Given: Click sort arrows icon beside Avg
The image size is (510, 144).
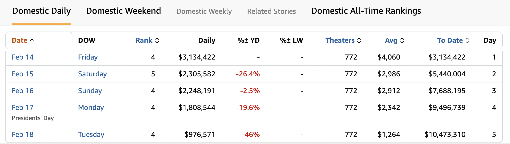Looking at the screenshot, I should pos(402,40).
